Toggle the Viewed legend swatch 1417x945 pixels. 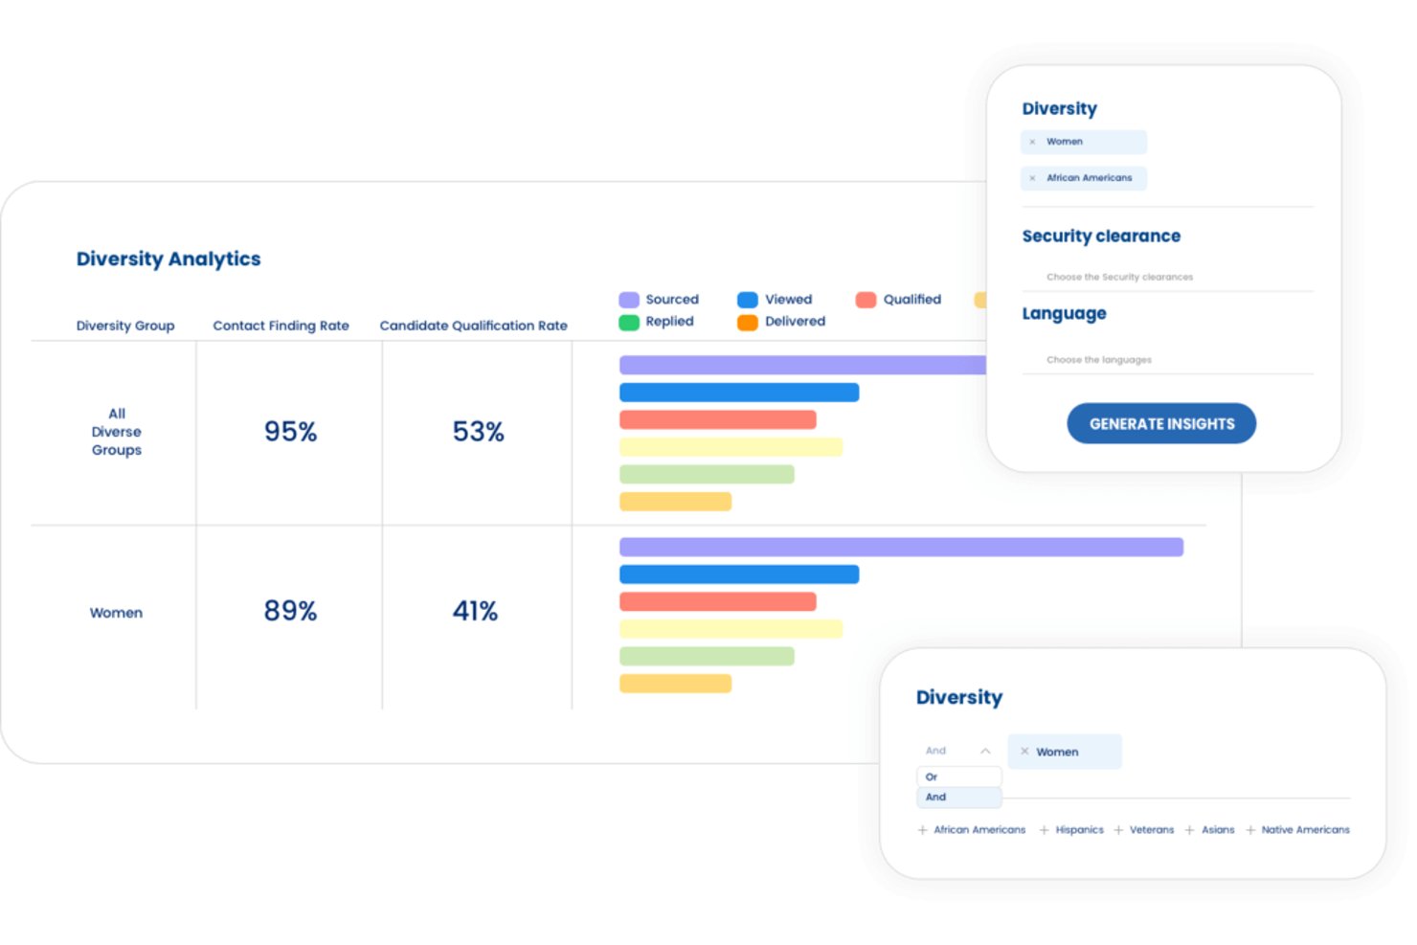click(x=748, y=300)
